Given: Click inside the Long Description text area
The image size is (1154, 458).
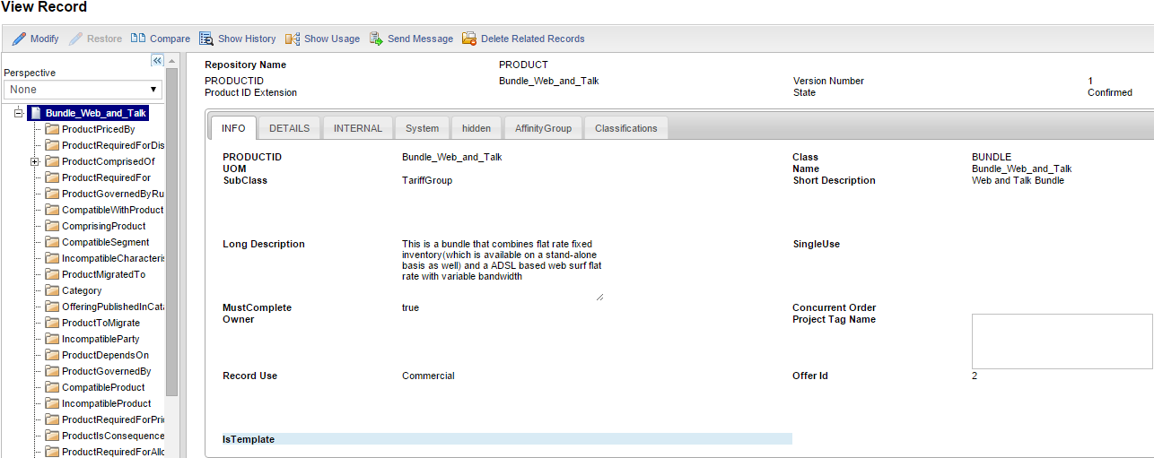Looking at the screenshot, I should click(503, 269).
